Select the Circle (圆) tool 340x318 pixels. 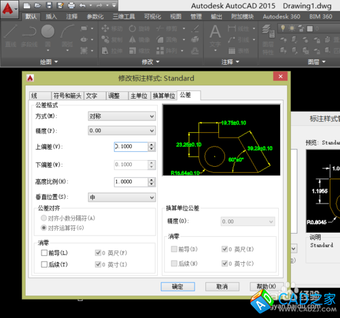(48, 35)
